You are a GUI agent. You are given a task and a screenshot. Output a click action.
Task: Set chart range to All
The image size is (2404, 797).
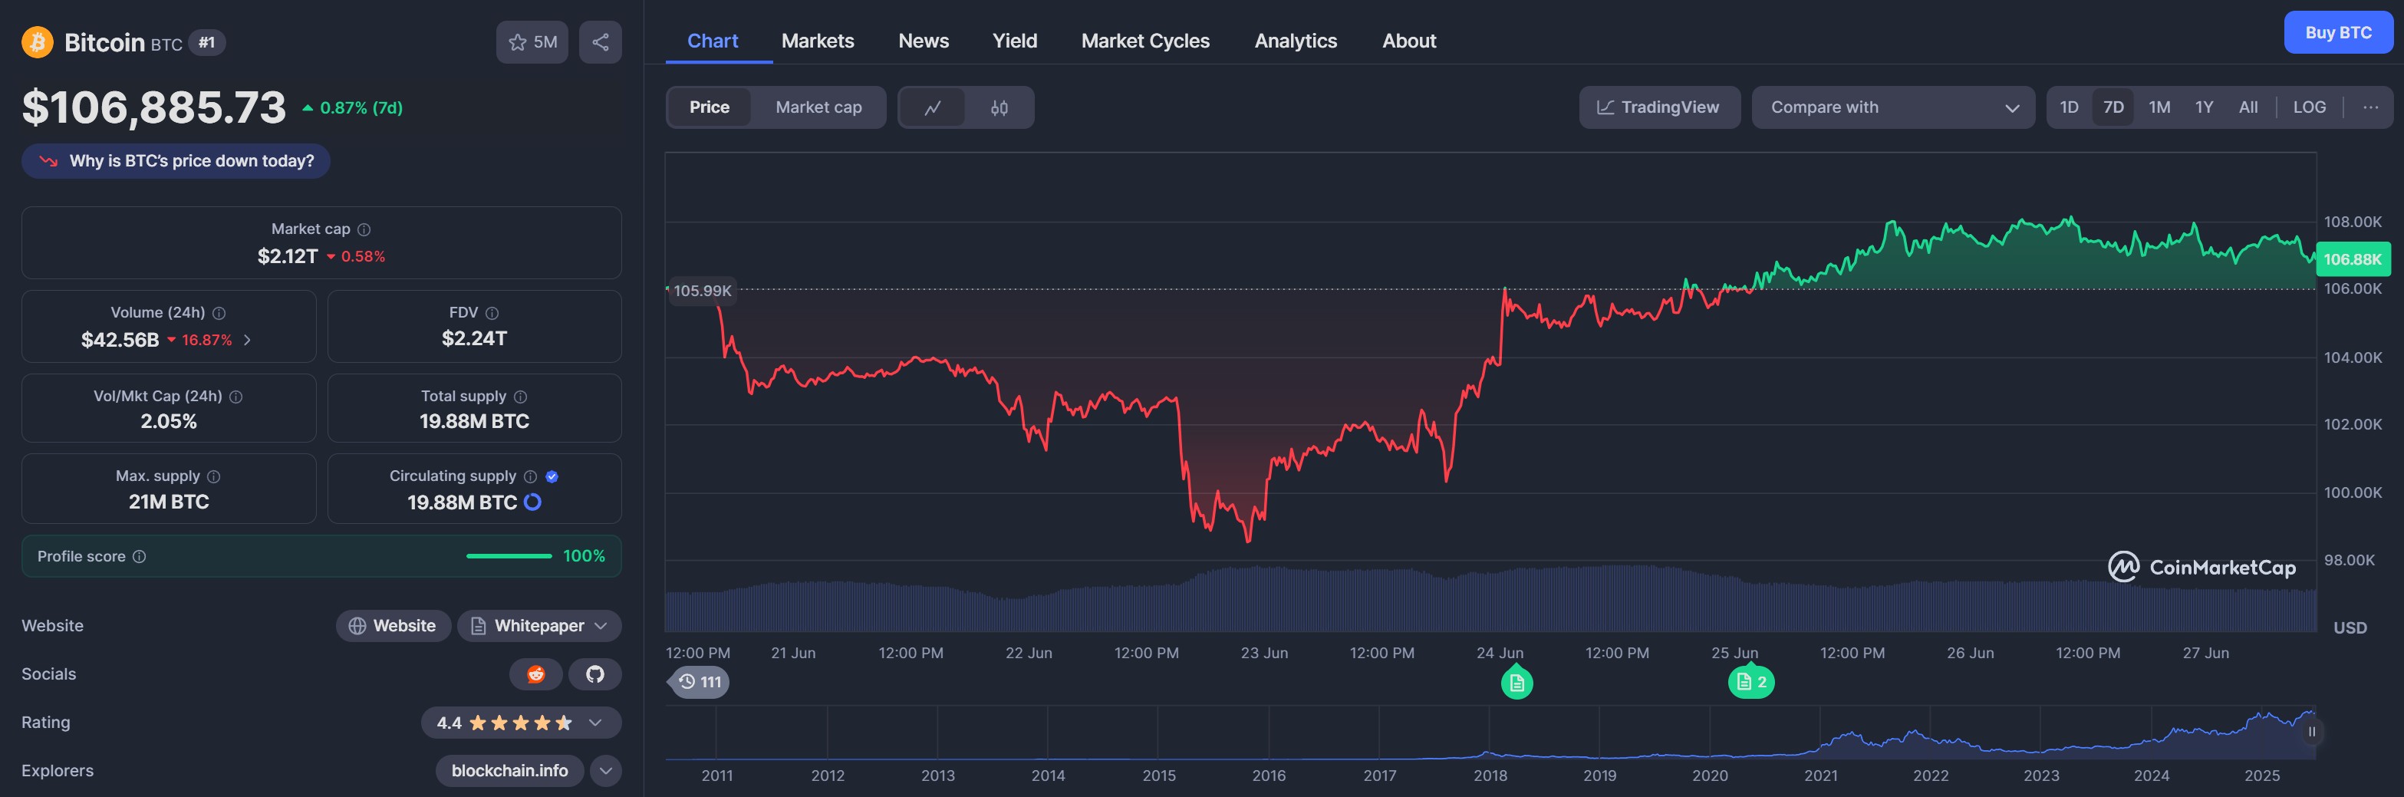(x=2248, y=107)
